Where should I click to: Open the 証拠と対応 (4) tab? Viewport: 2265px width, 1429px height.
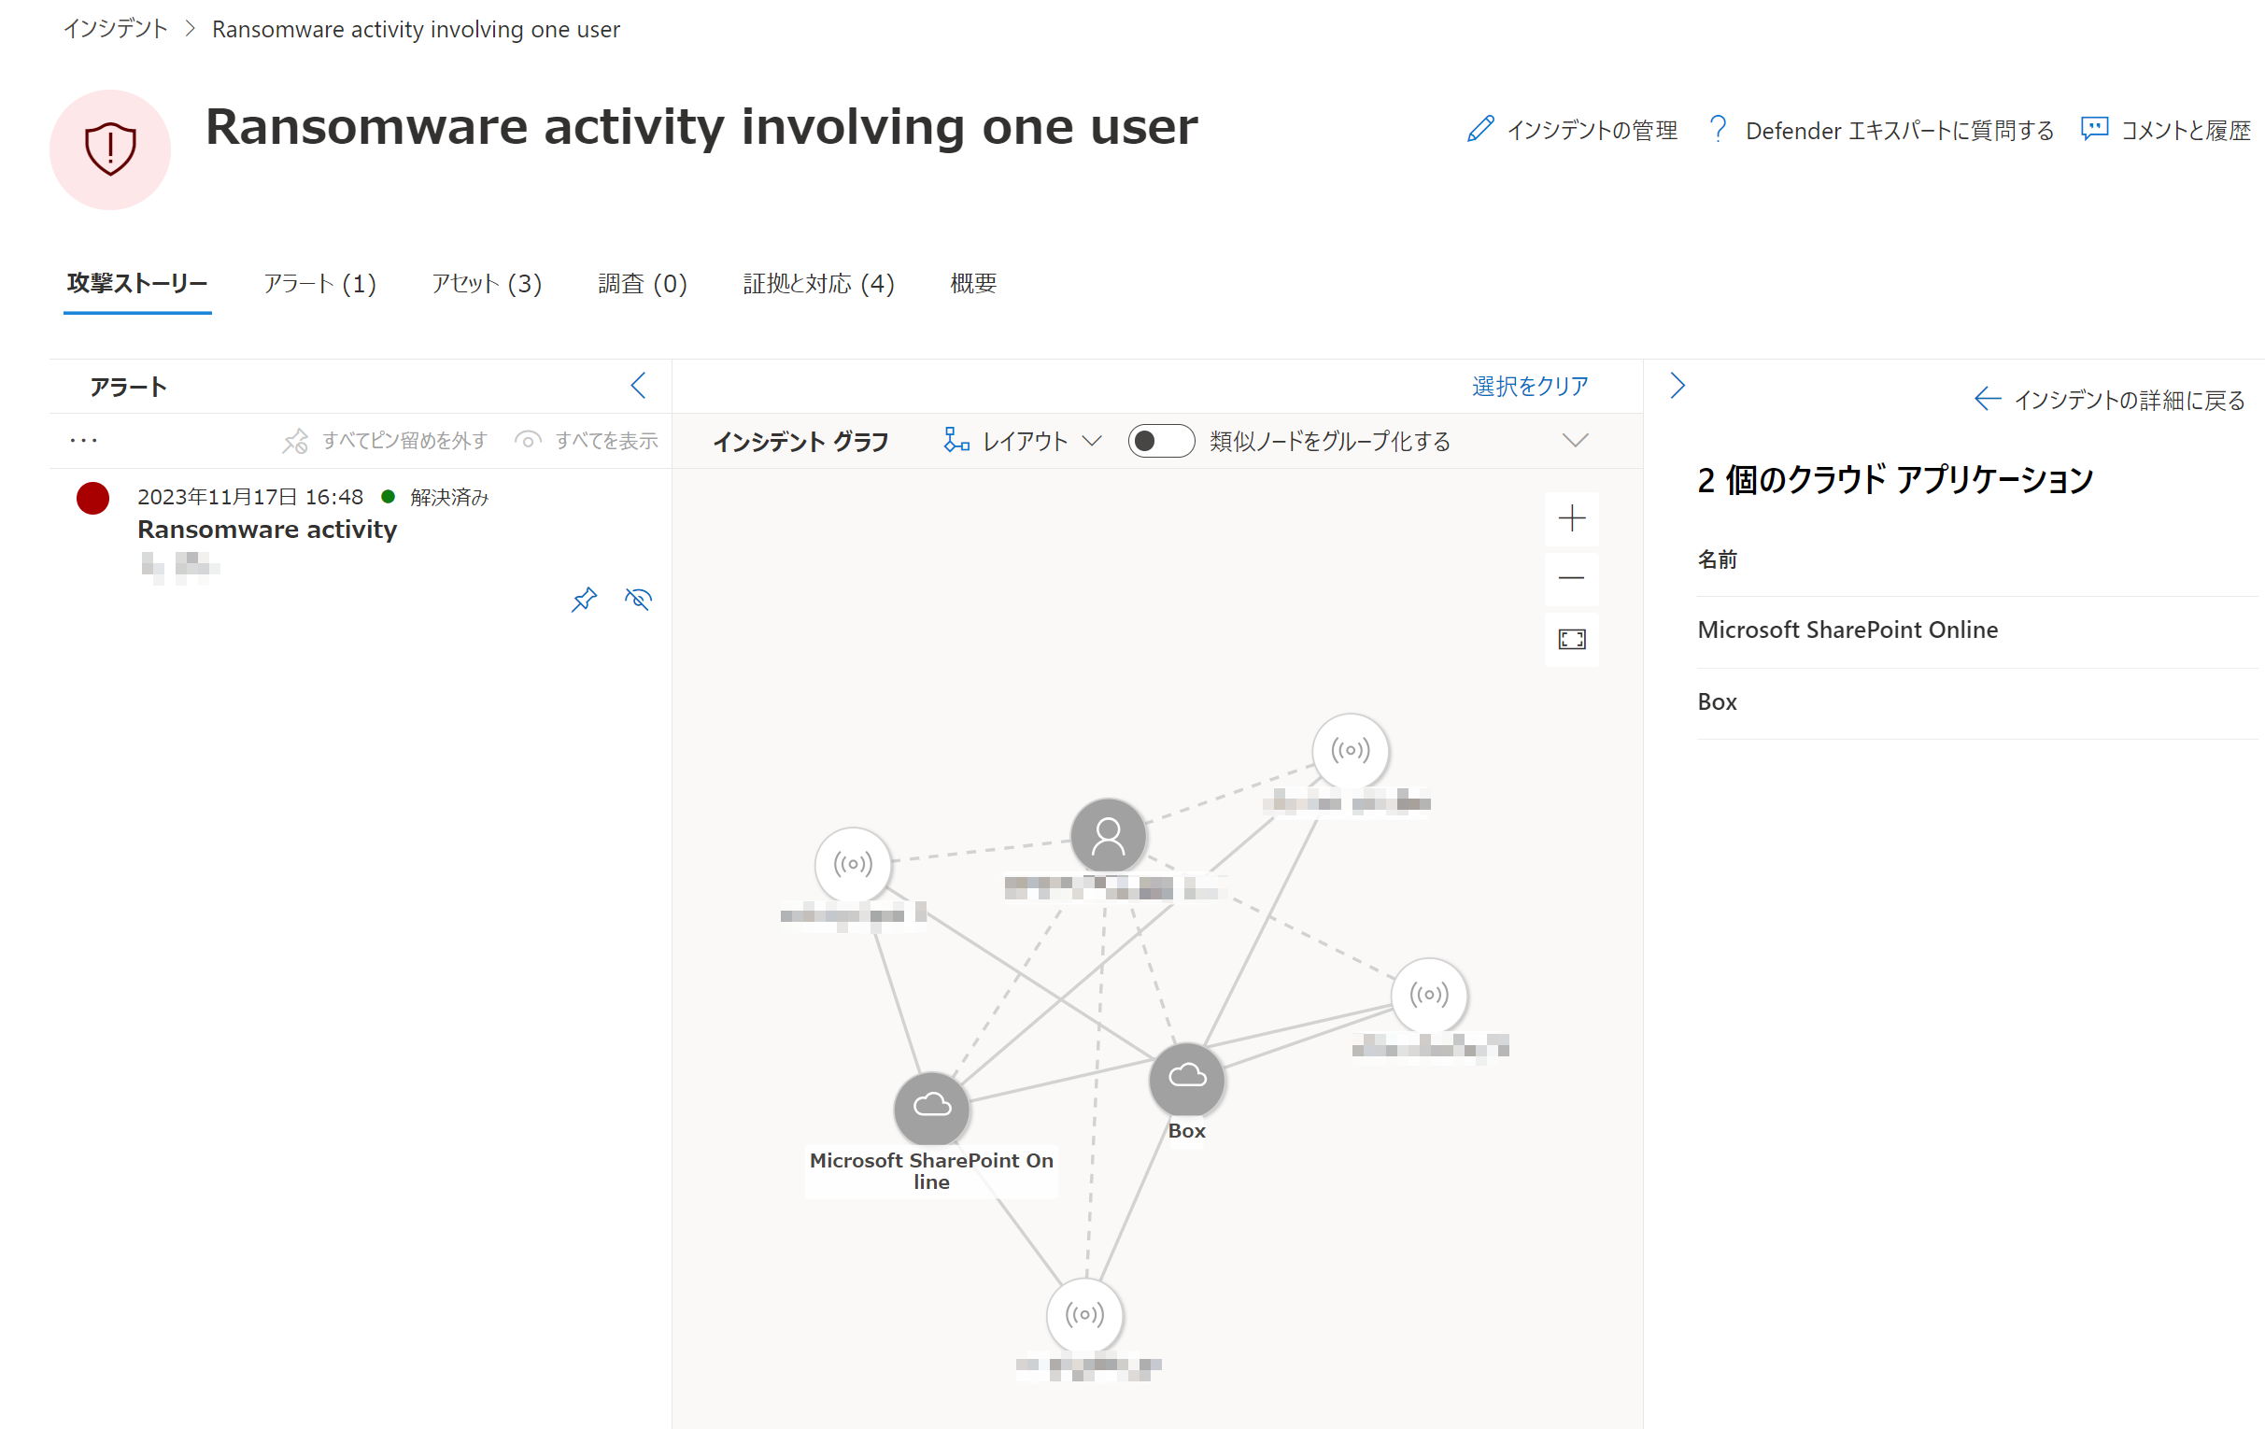pos(817,283)
